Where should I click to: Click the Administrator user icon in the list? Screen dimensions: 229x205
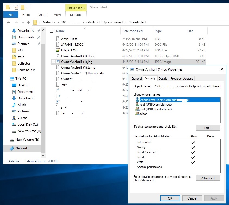[x=137, y=100]
